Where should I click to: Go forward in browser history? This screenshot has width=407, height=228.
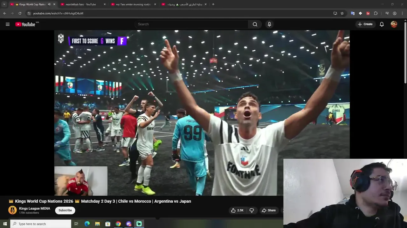(12, 13)
